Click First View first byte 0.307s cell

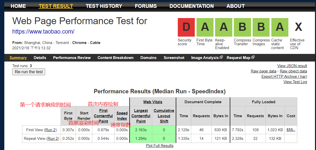click(68, 130)
